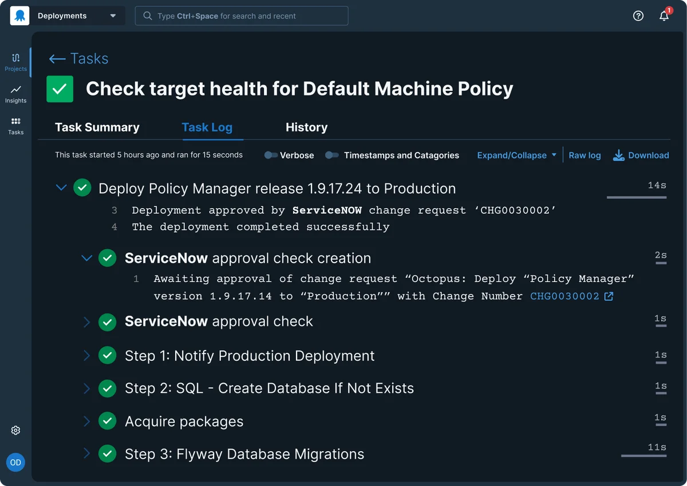Screen dimensions: 687x486
Task: Open Tasks in the sidebar
Action: click(16, 126)
